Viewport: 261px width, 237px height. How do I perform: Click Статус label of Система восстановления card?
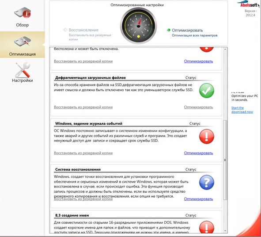[191, 169]
